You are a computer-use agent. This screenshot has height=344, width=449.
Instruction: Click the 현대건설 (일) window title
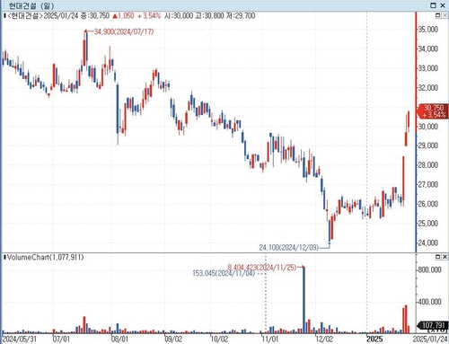pyautogui.click(x=31, y=5)
